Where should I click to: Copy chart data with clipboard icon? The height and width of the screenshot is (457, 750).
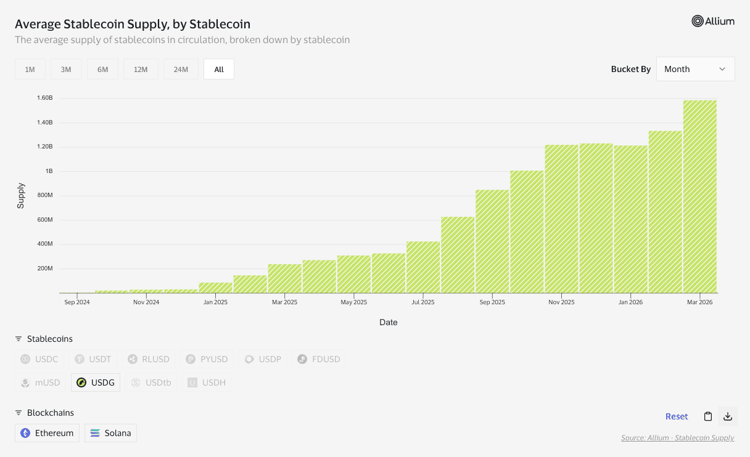coord(708,416)
